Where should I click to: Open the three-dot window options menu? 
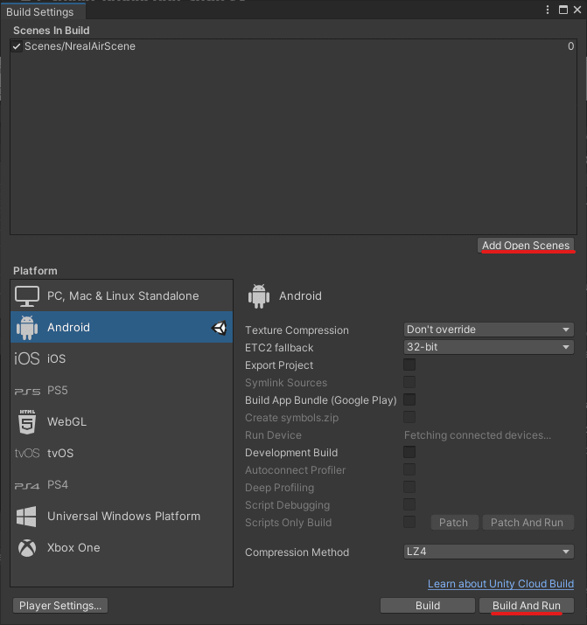[x=548, y=10]
